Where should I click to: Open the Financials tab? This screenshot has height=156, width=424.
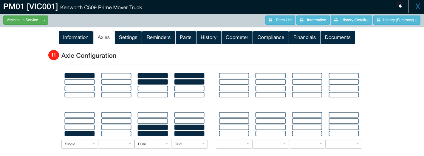(304, 38)
